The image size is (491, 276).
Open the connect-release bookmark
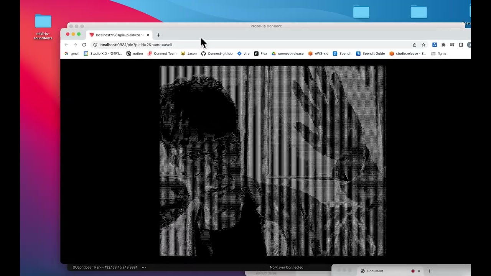point(287,54)
